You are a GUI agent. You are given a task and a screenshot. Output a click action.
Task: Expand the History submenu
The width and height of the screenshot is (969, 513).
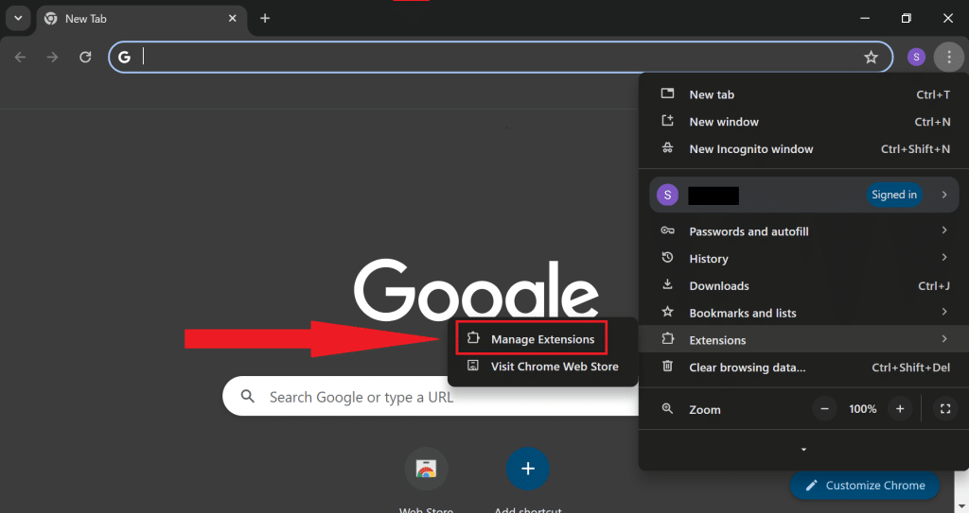coord(804,259)
